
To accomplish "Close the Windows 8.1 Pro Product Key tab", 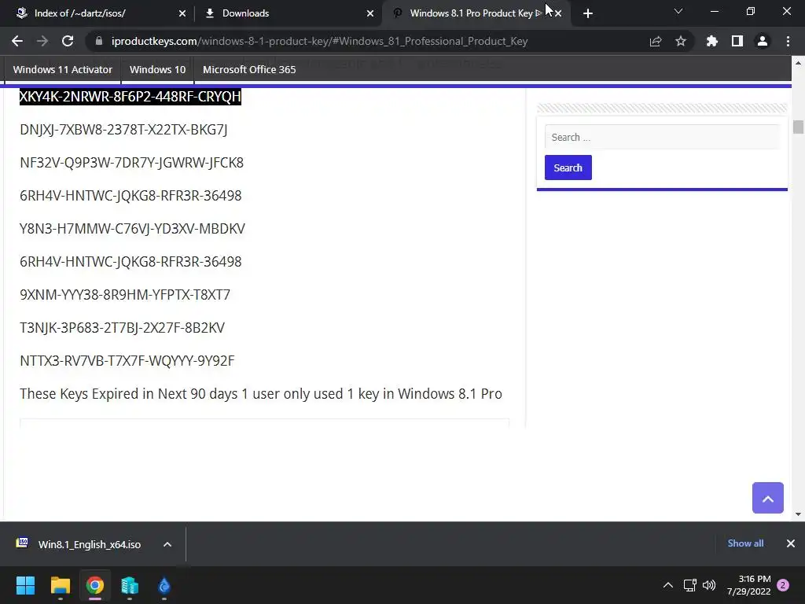I will click(x=558, y=13).
